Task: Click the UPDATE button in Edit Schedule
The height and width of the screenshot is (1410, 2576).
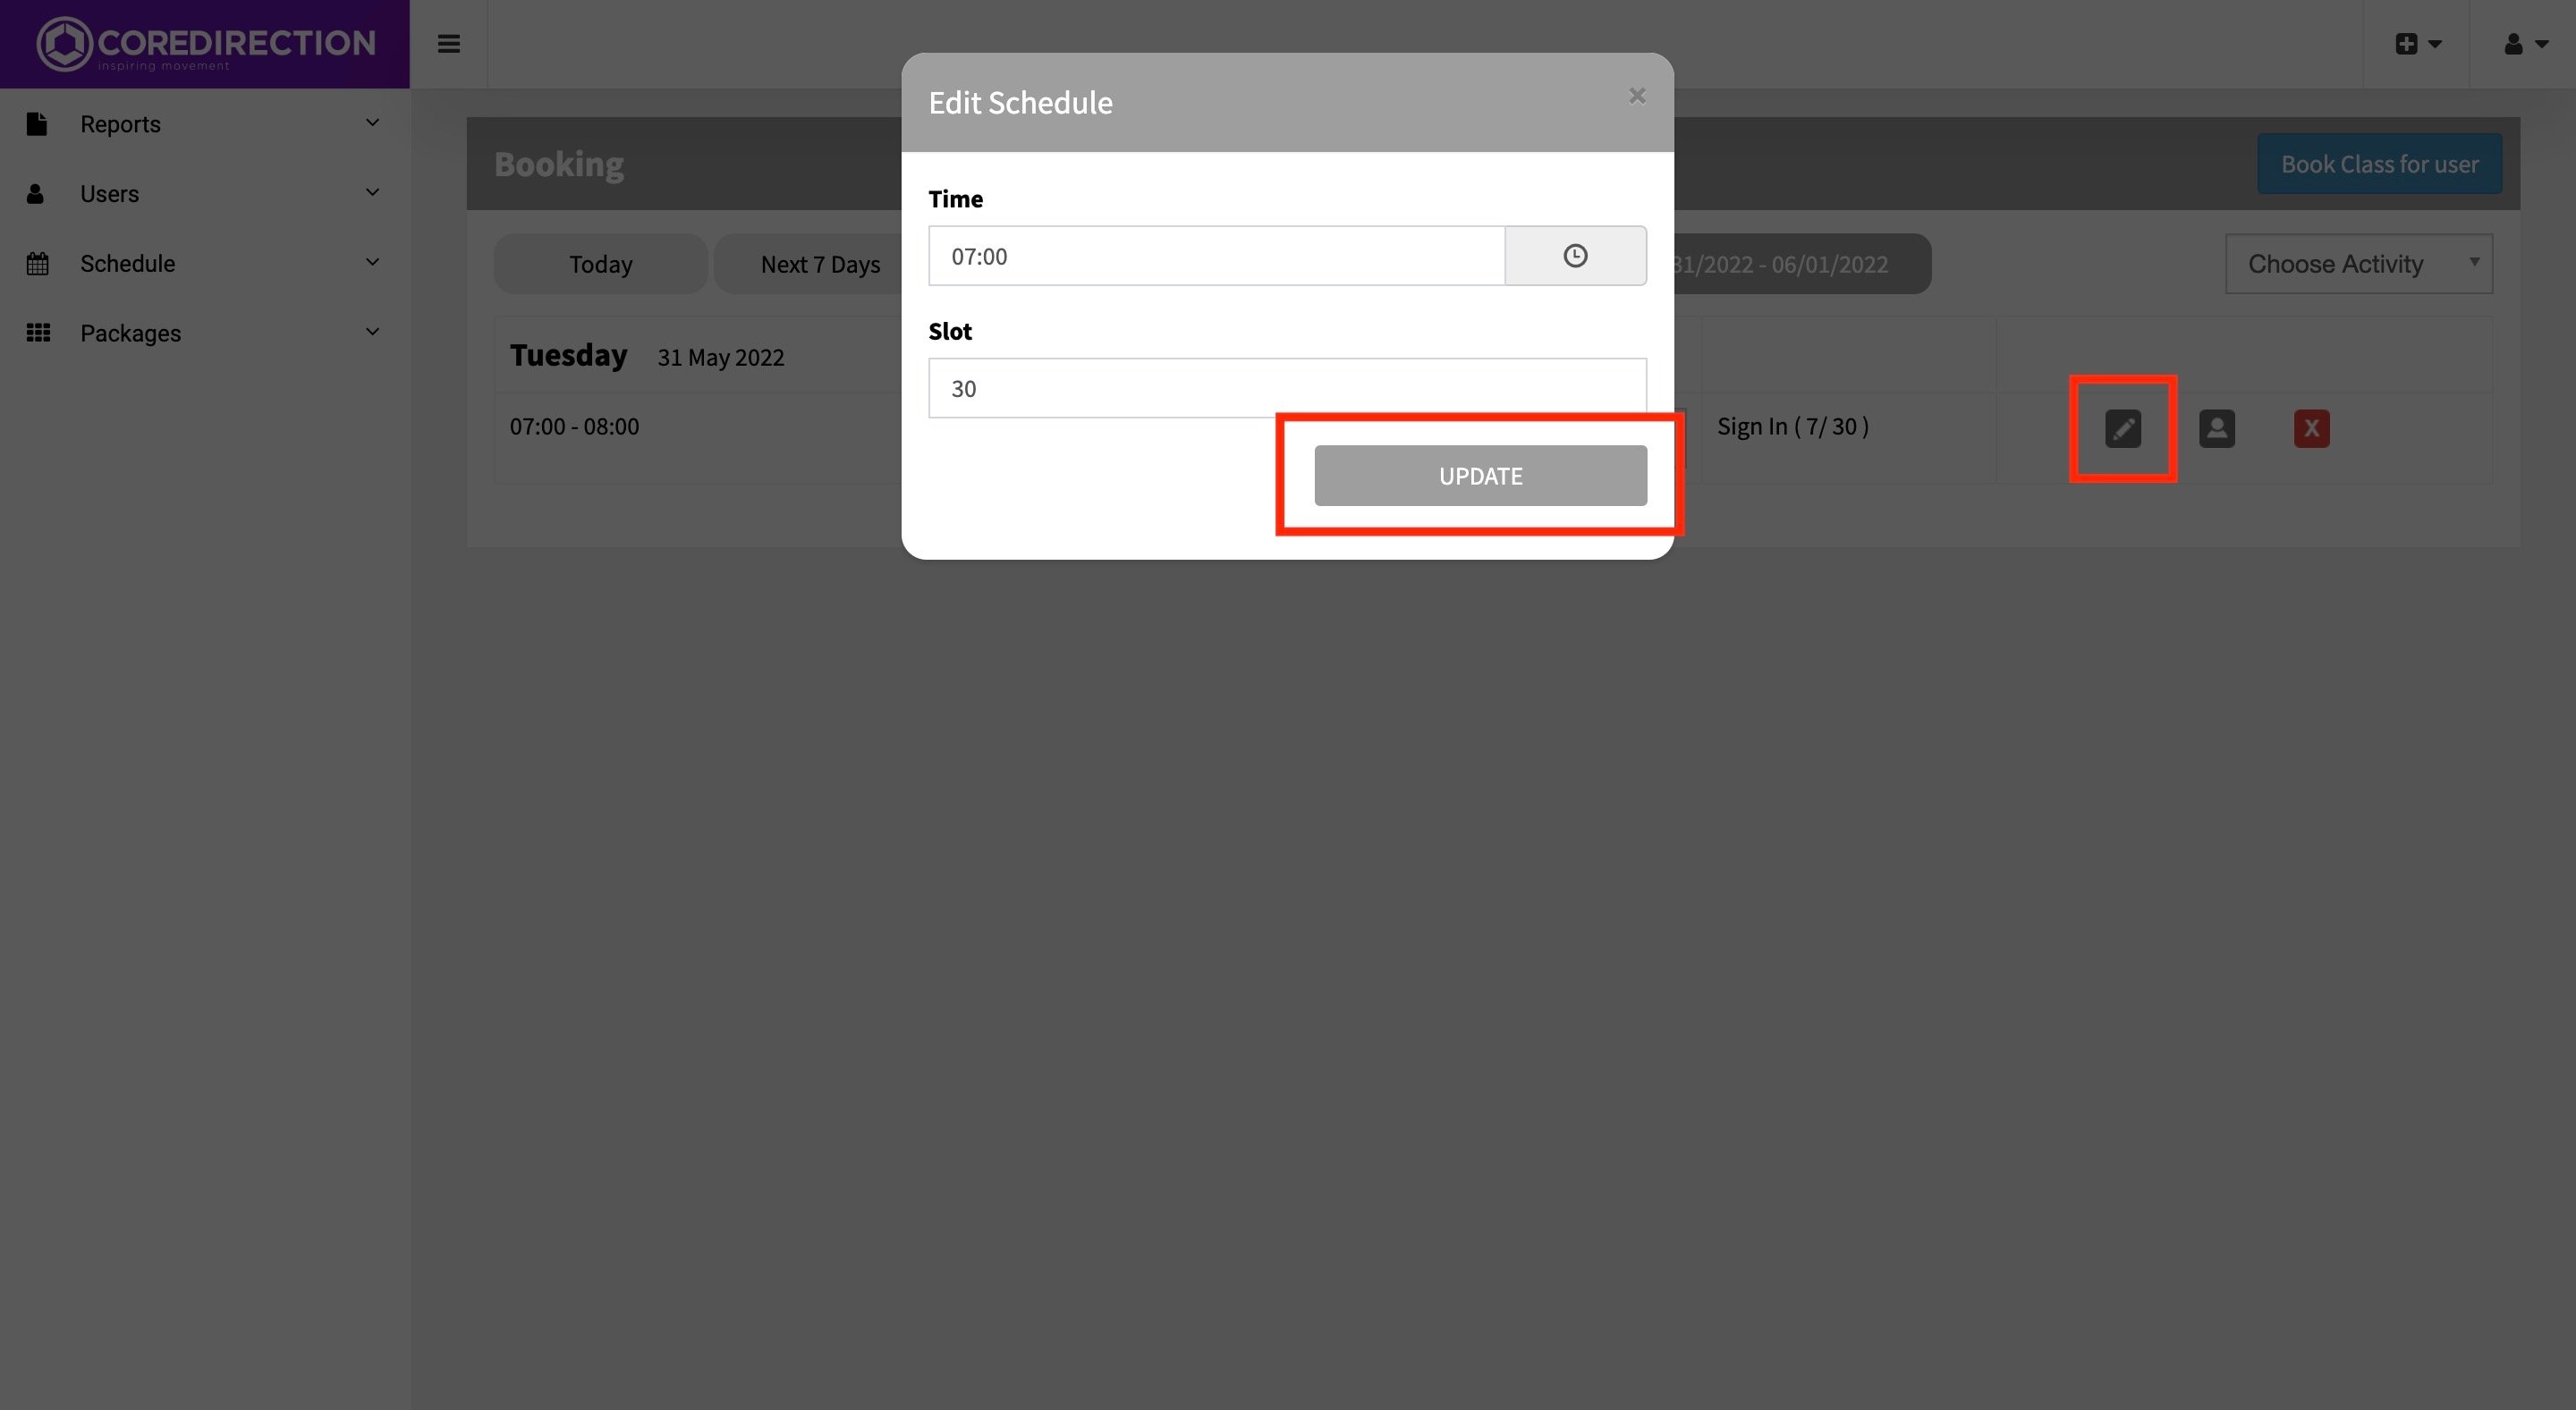Action: [1480, 476]
